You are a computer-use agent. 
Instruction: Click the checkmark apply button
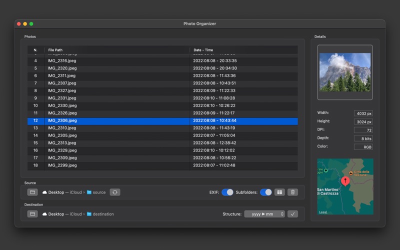click(293, 214)
